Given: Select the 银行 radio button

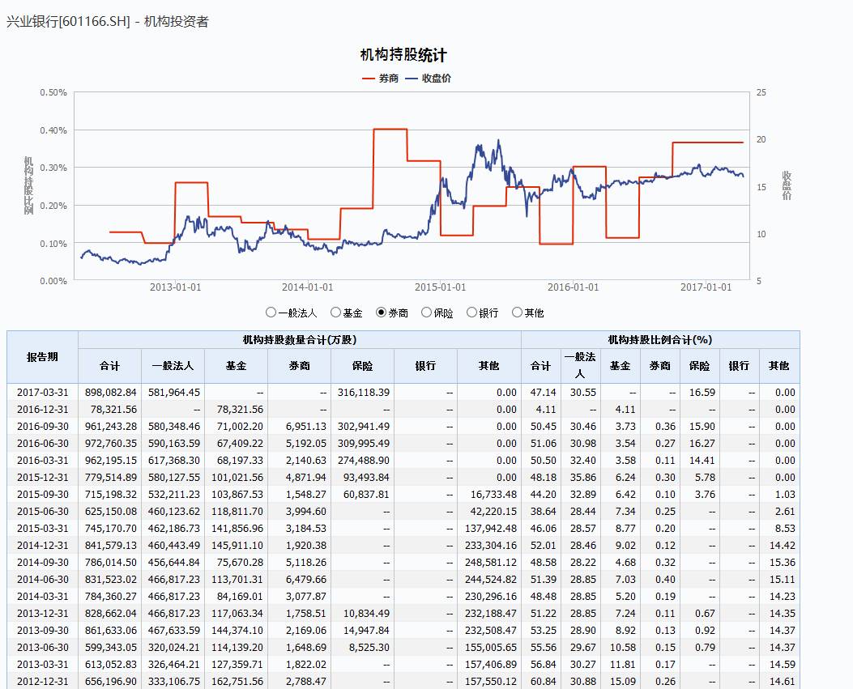Looking at the screenshot, I should (471, 313).
